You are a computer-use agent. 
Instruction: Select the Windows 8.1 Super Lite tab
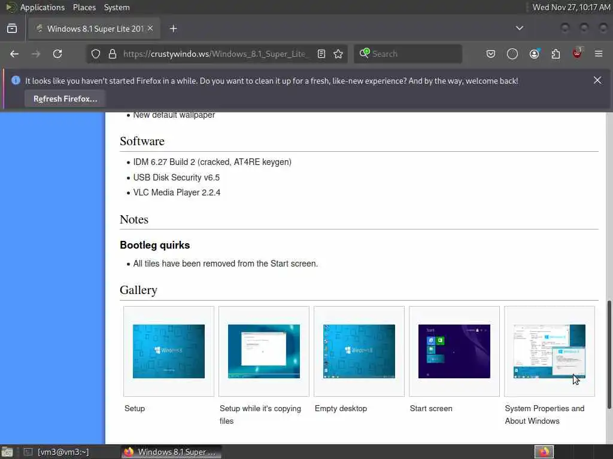[x=94, y=29]
